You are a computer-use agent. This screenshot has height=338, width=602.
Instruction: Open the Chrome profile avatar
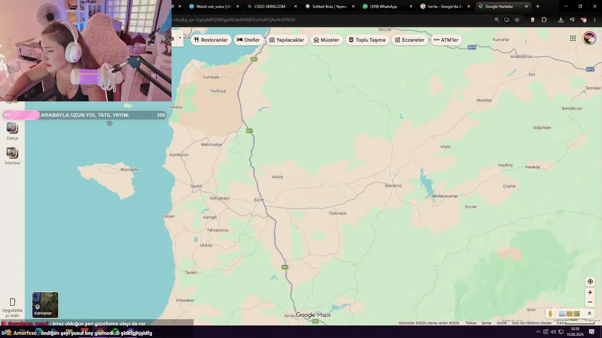point(584,20)
